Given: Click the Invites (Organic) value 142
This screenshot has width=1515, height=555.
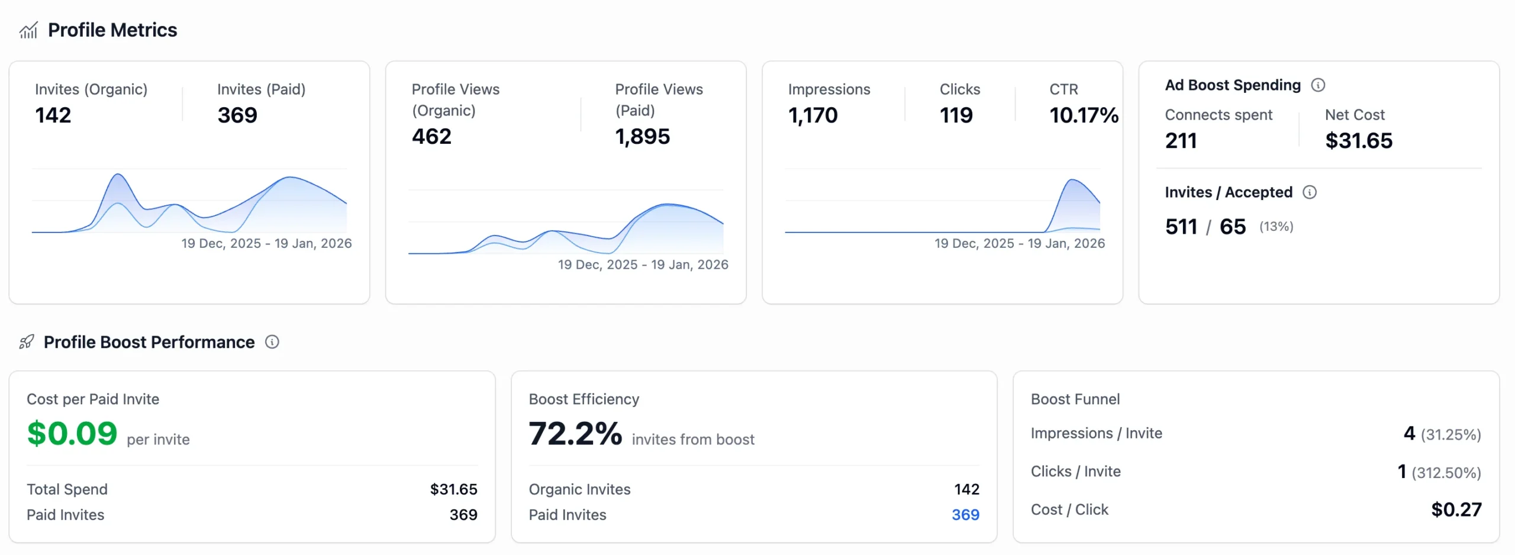Looking at the screenshot, I should pos(53,115).
